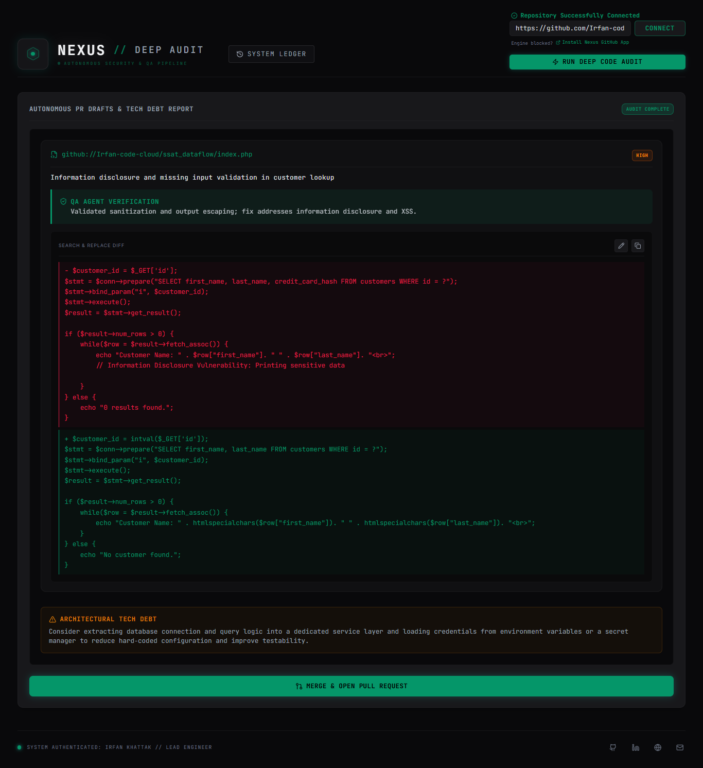Click the "System Authenticated: Irfan Khattak" footer text
703x768 pixels.
point(119,747)
